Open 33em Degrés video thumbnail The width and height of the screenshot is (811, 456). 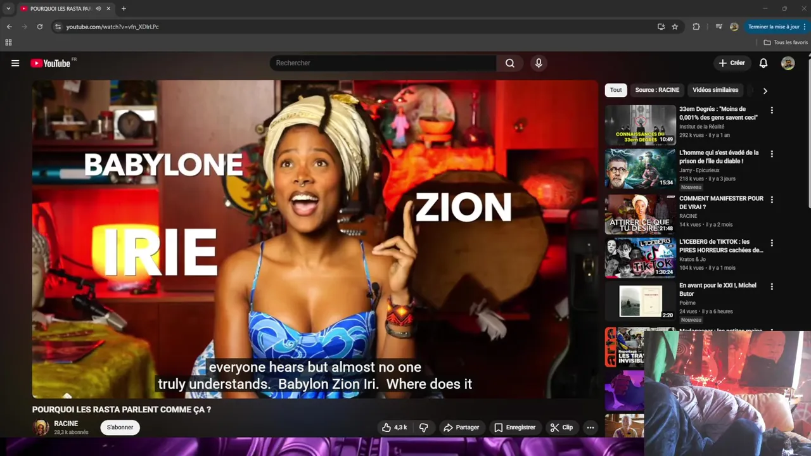pyautogui.click(x=640, y=125)
